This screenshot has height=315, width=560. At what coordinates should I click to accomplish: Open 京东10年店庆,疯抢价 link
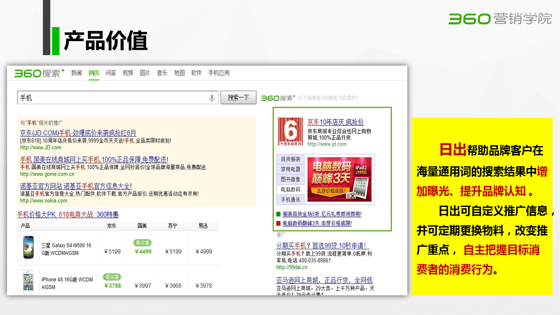click(336, 122)
